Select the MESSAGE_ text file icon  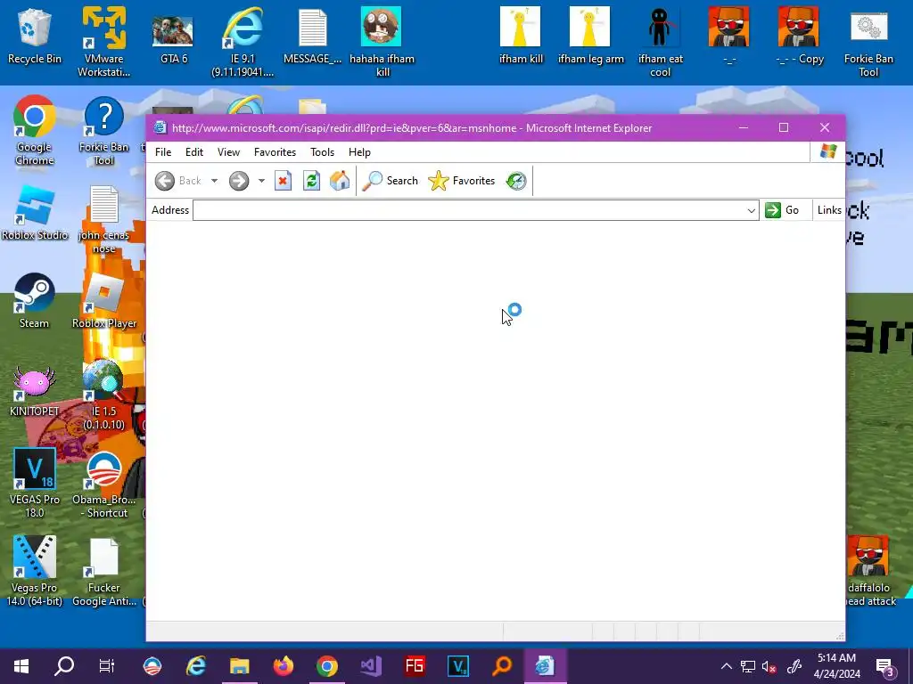coord(313,36)
